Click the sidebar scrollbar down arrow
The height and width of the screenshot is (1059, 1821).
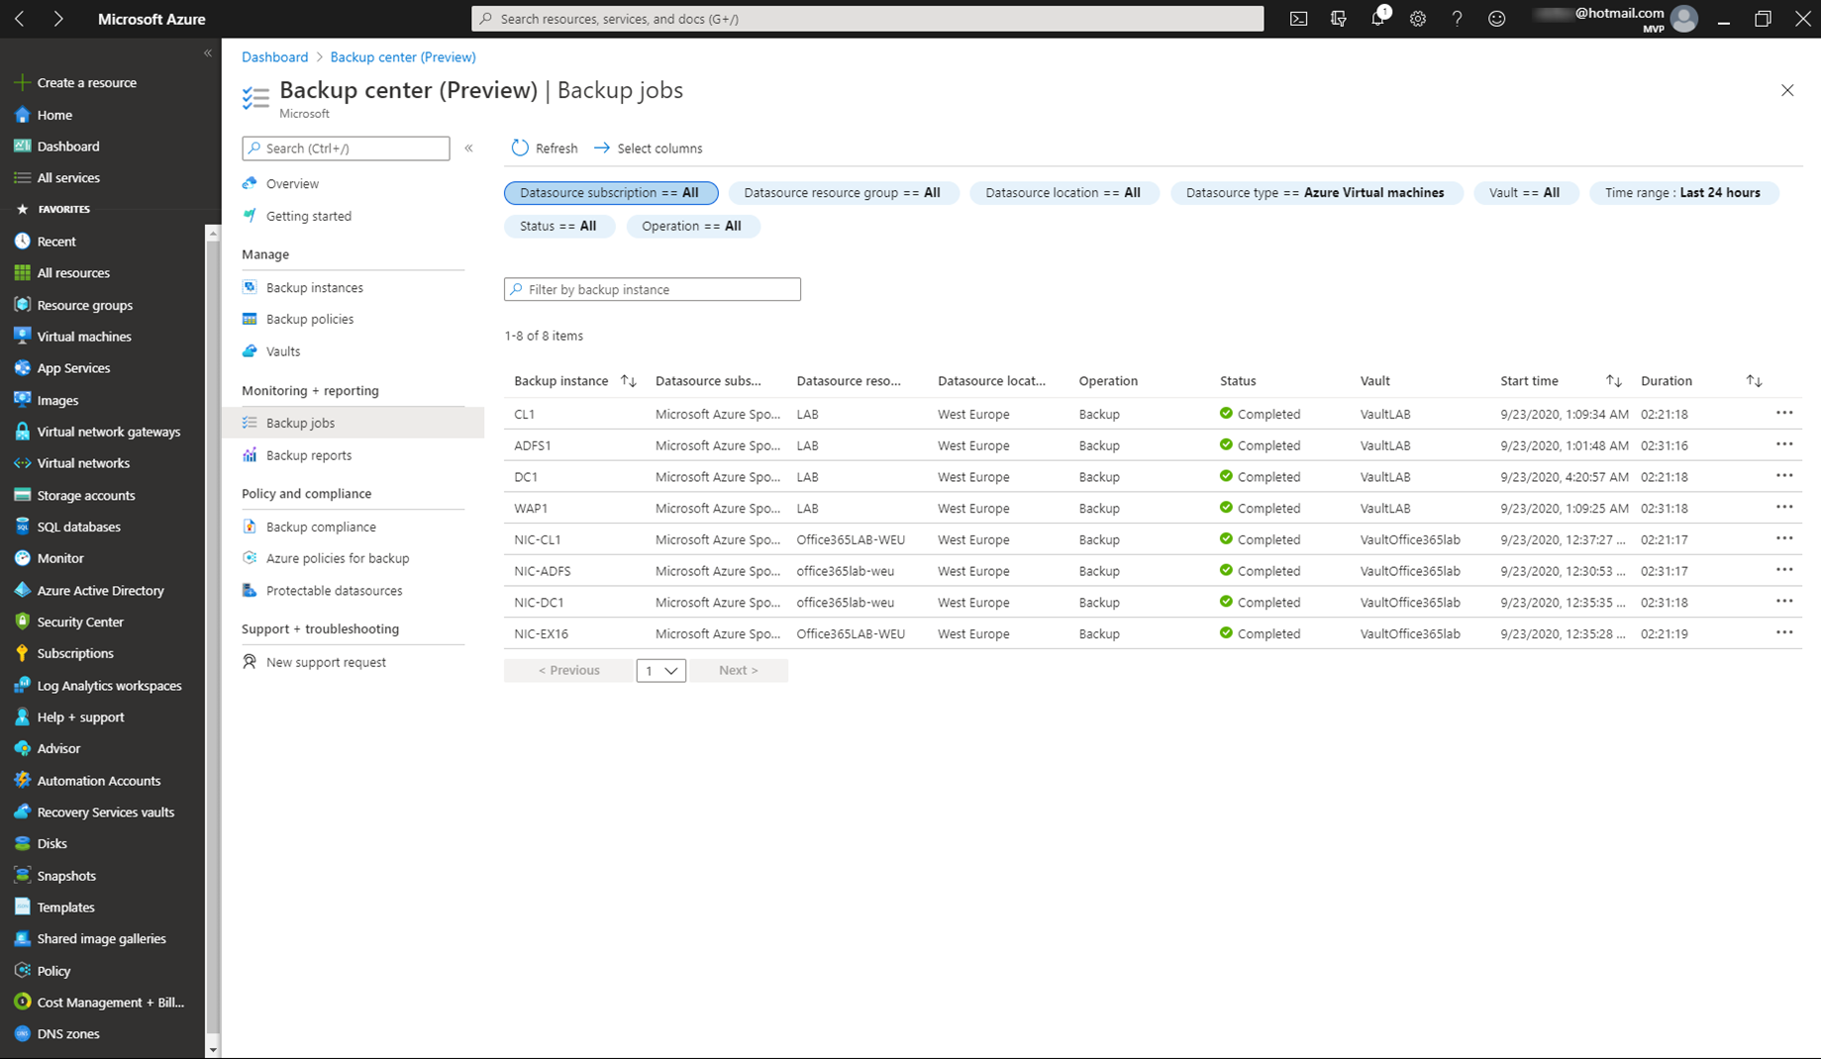coord(212,1049)
